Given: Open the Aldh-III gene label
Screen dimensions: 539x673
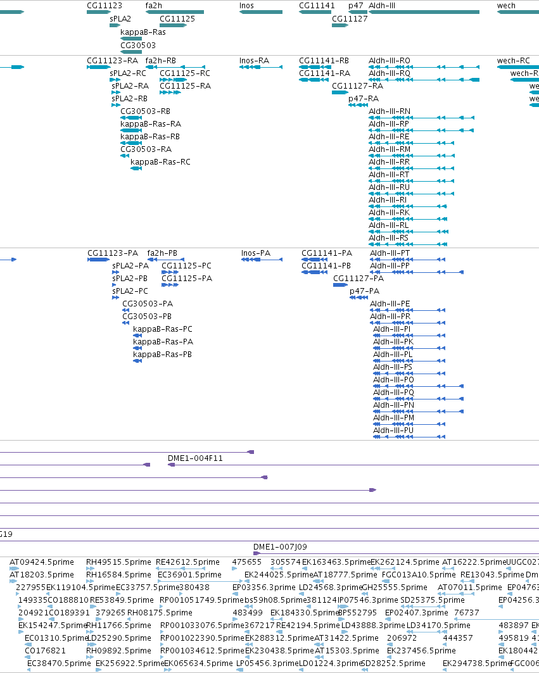Looking at the screenshot, I should click(x=382, y=6).
